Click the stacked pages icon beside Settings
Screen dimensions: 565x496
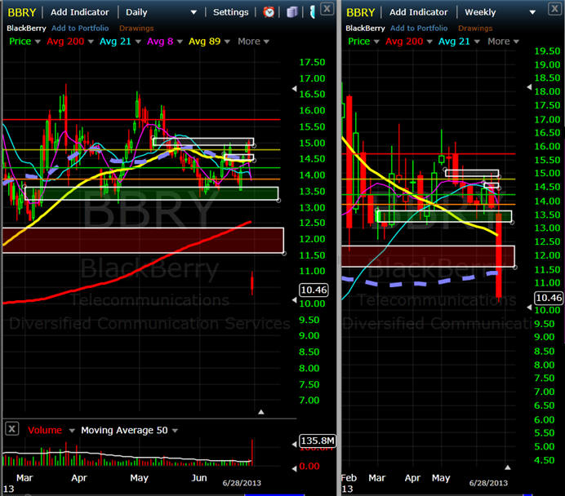coord(291,12)
